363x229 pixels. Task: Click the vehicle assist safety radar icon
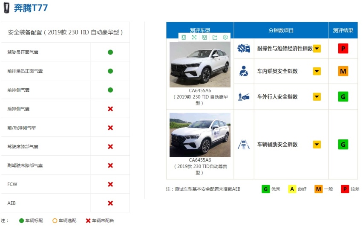point(244,145)
